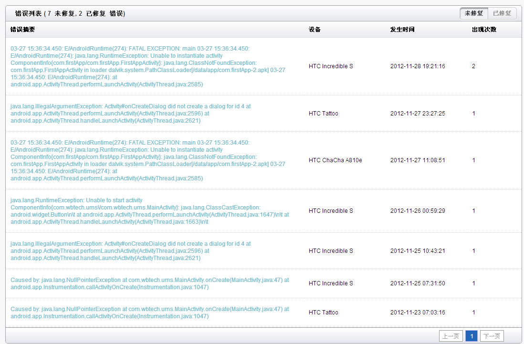The image size is (524, 344).
Task: Click timestamp 2012-11-27 11:08:51
Action: pyautogui.click(x=418, y=160)
